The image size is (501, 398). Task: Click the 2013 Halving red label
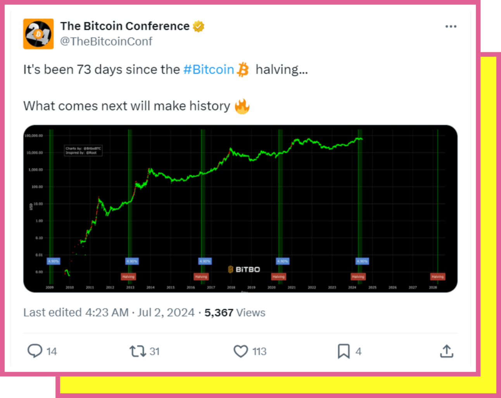pos(128,277)
